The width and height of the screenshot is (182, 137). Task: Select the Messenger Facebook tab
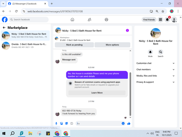(27, 4)
